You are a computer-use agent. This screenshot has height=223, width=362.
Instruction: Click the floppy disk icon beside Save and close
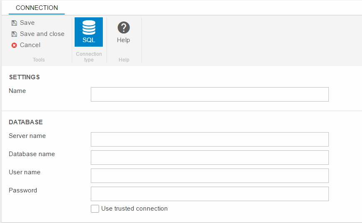pyautogui.click(x=14, y=34)
